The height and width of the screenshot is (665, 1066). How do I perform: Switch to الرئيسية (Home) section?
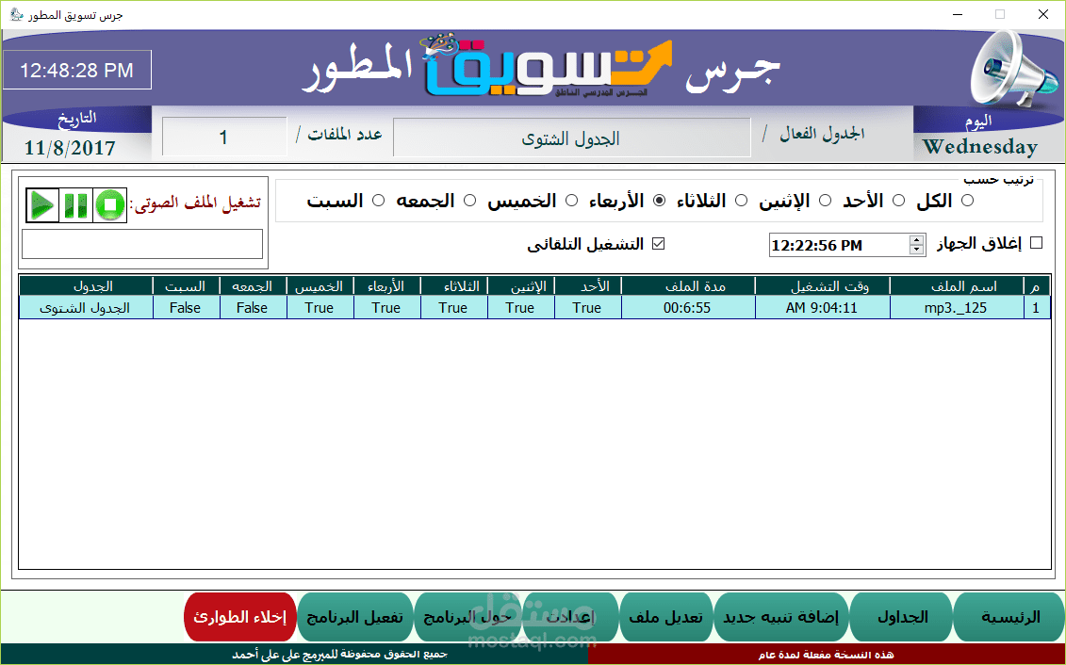coord(1008,616)
